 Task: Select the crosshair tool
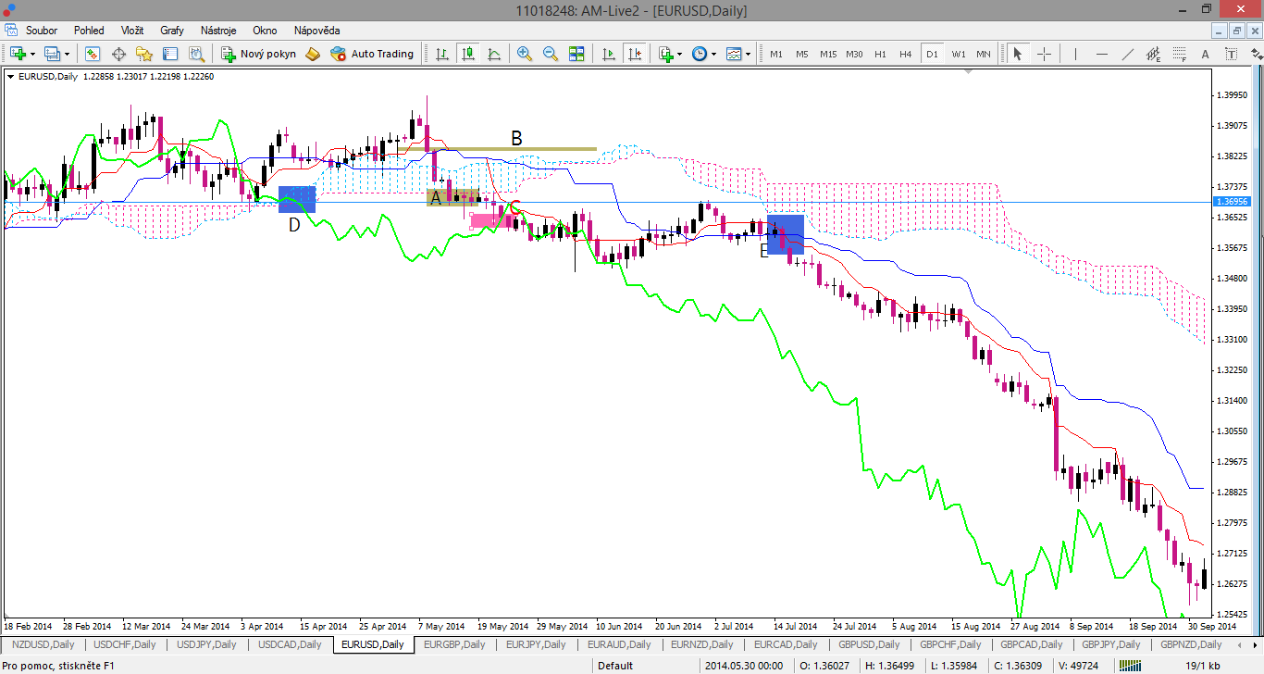1044,54
